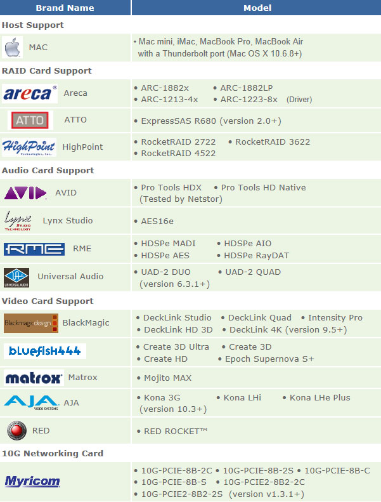Click the Mojito MAX entry
Viewport: 381px width, 502px height.
167,378
